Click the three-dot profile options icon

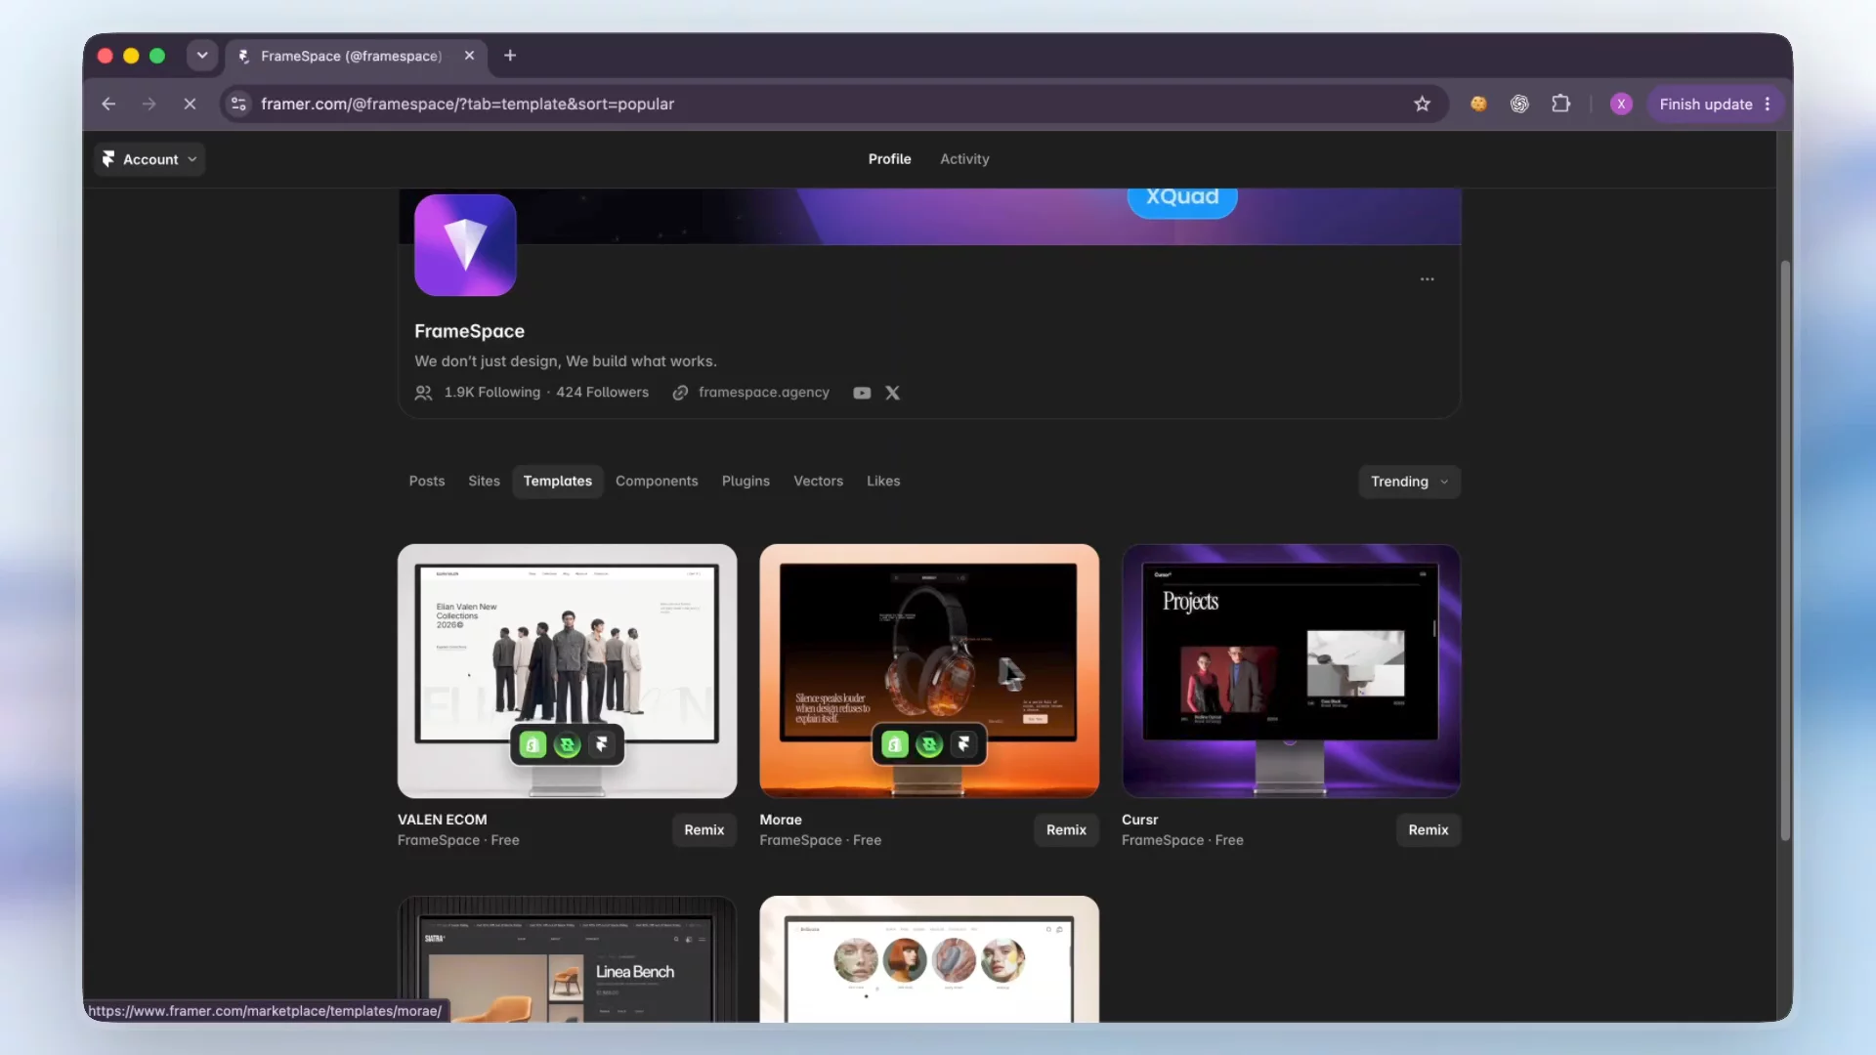[1428, 279]
